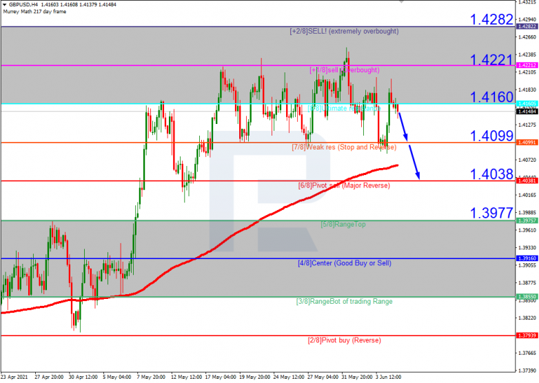Click the large blue 1.4038 price number
Screen dimensions: 539x383
point(491,174)
